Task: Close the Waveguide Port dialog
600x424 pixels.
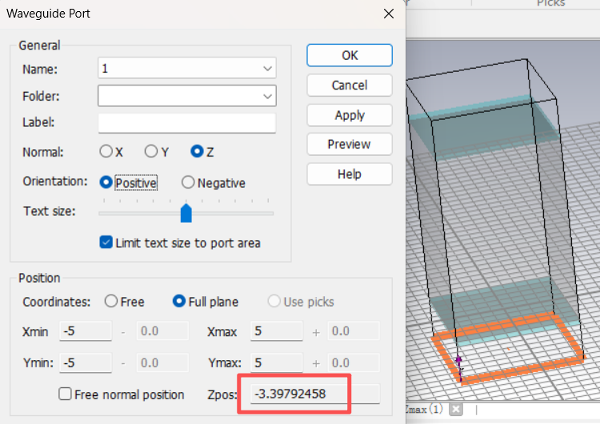Action: (x=388, y=14)
